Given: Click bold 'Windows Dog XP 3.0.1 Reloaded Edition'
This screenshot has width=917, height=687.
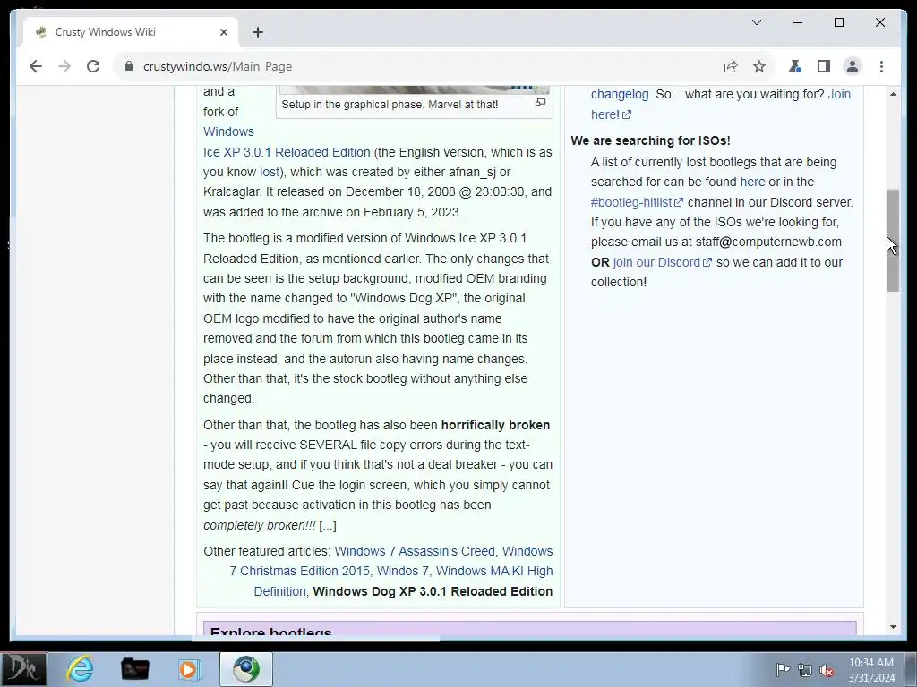Looking at the screenshot, I should point(433,591).
